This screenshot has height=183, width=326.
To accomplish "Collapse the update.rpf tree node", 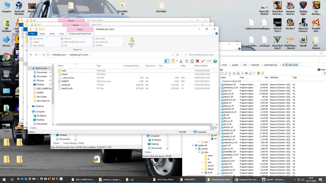I will (x=192, y=145).
